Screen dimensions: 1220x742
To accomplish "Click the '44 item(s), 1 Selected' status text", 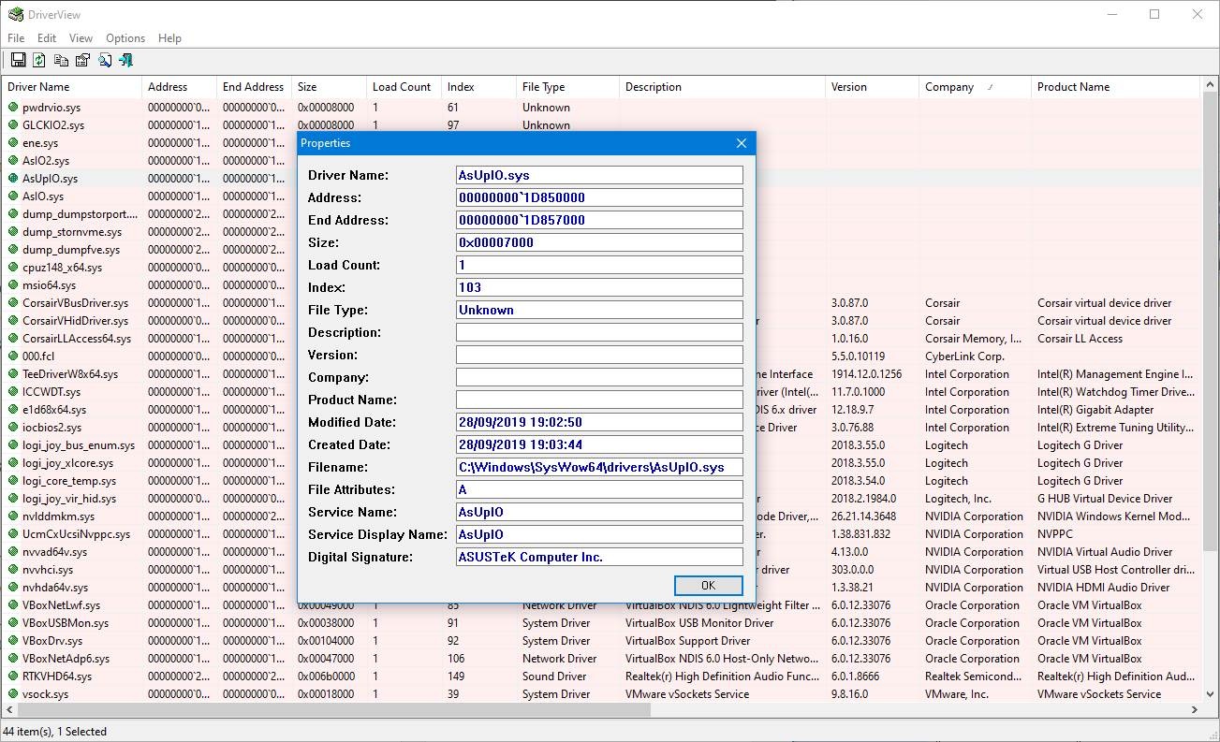I will [55, 732].
